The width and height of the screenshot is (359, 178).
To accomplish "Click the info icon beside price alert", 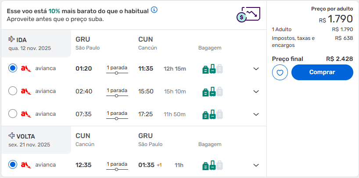I will (154, 10).
